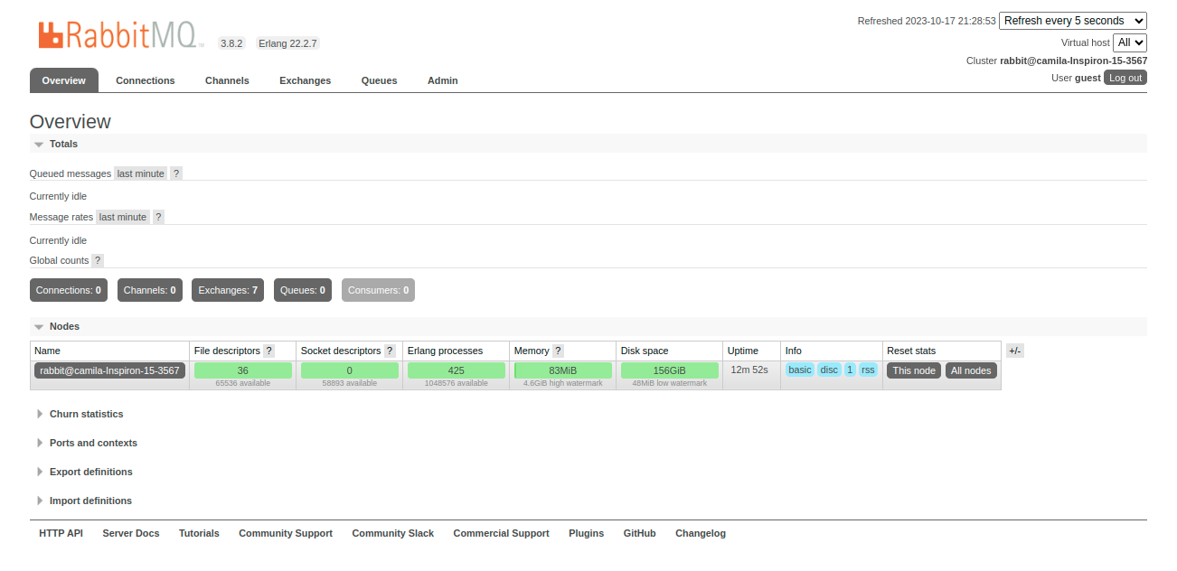Reset stats for All nodes
The height and width of the screenshot is (571, 1177).
pyautogui.click(x=971, y=370)
